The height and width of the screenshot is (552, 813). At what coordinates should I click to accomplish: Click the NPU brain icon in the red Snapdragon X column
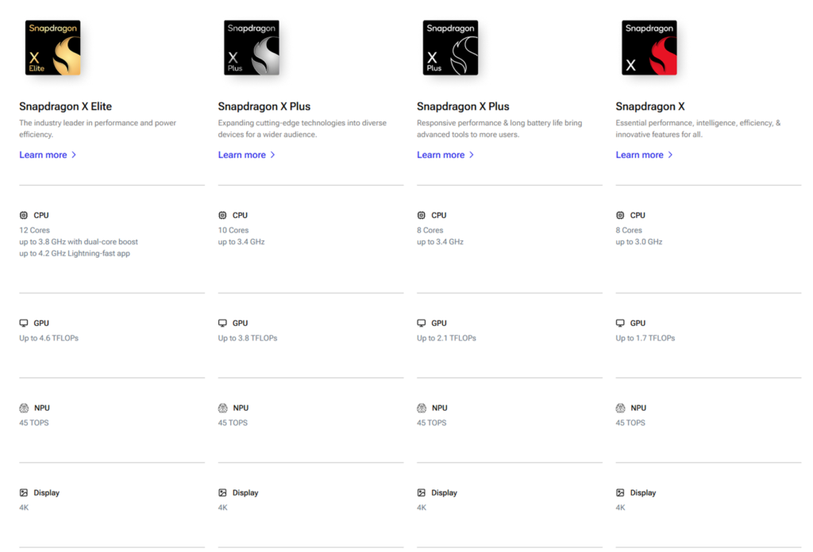[x=621, y=408]
